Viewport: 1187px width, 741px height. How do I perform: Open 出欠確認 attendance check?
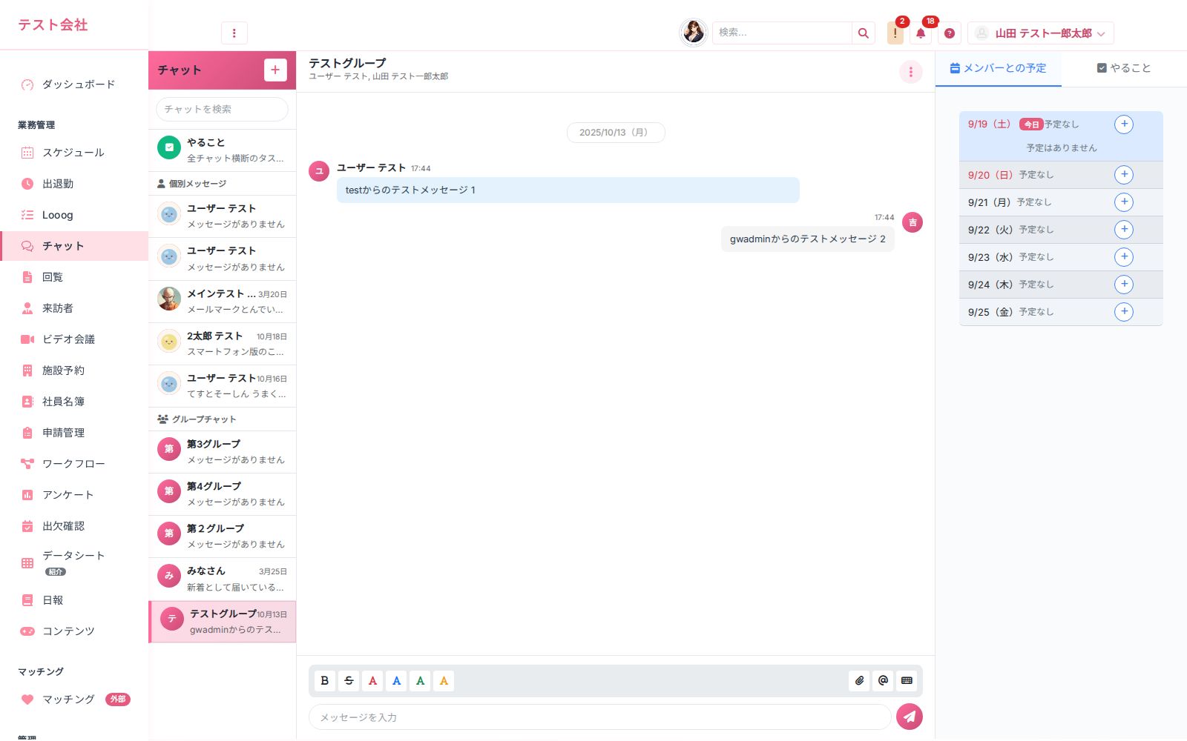(74, 526)
